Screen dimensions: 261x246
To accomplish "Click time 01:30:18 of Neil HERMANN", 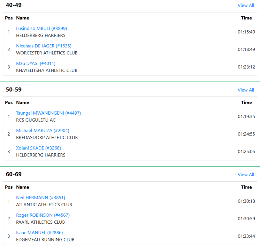I will click(246, 201).
